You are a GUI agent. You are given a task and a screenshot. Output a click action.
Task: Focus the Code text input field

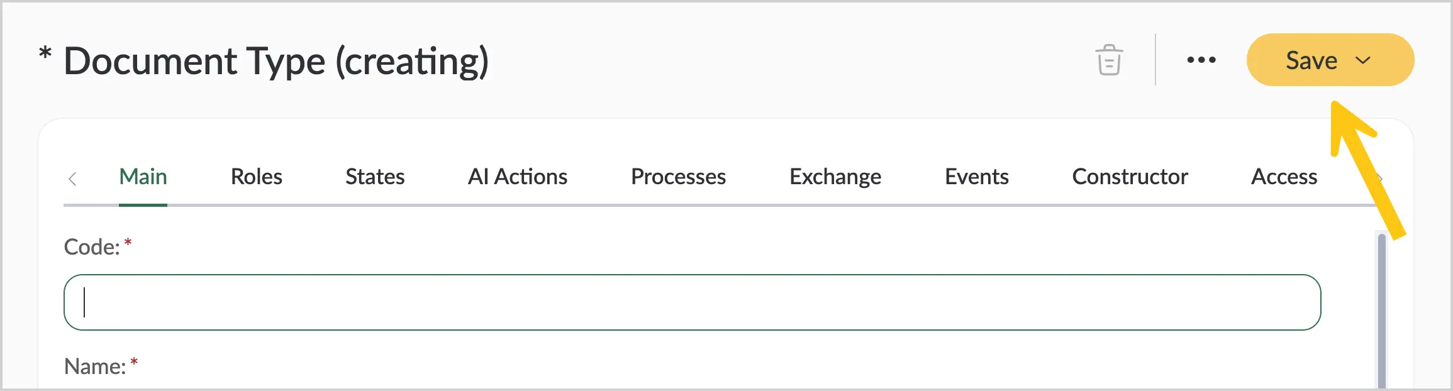[692, 302]
